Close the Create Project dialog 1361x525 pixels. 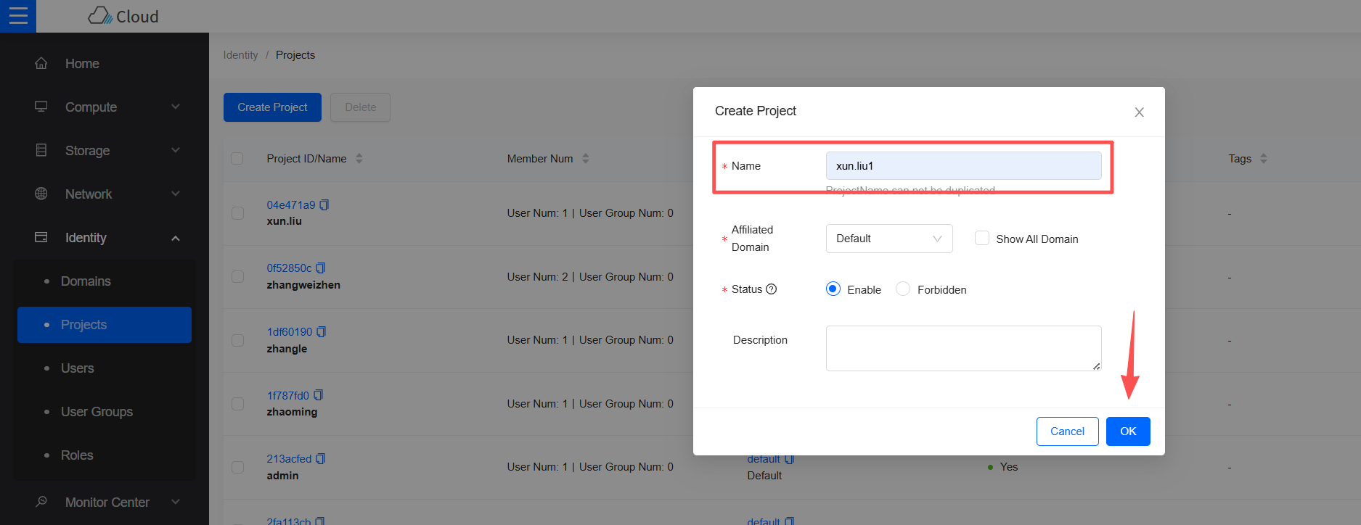(x=1139, y=112)
